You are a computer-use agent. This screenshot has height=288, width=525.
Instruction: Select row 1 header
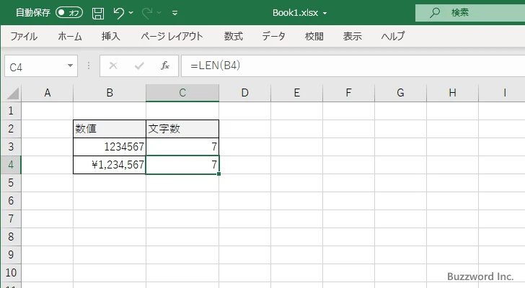click(11, 111)
